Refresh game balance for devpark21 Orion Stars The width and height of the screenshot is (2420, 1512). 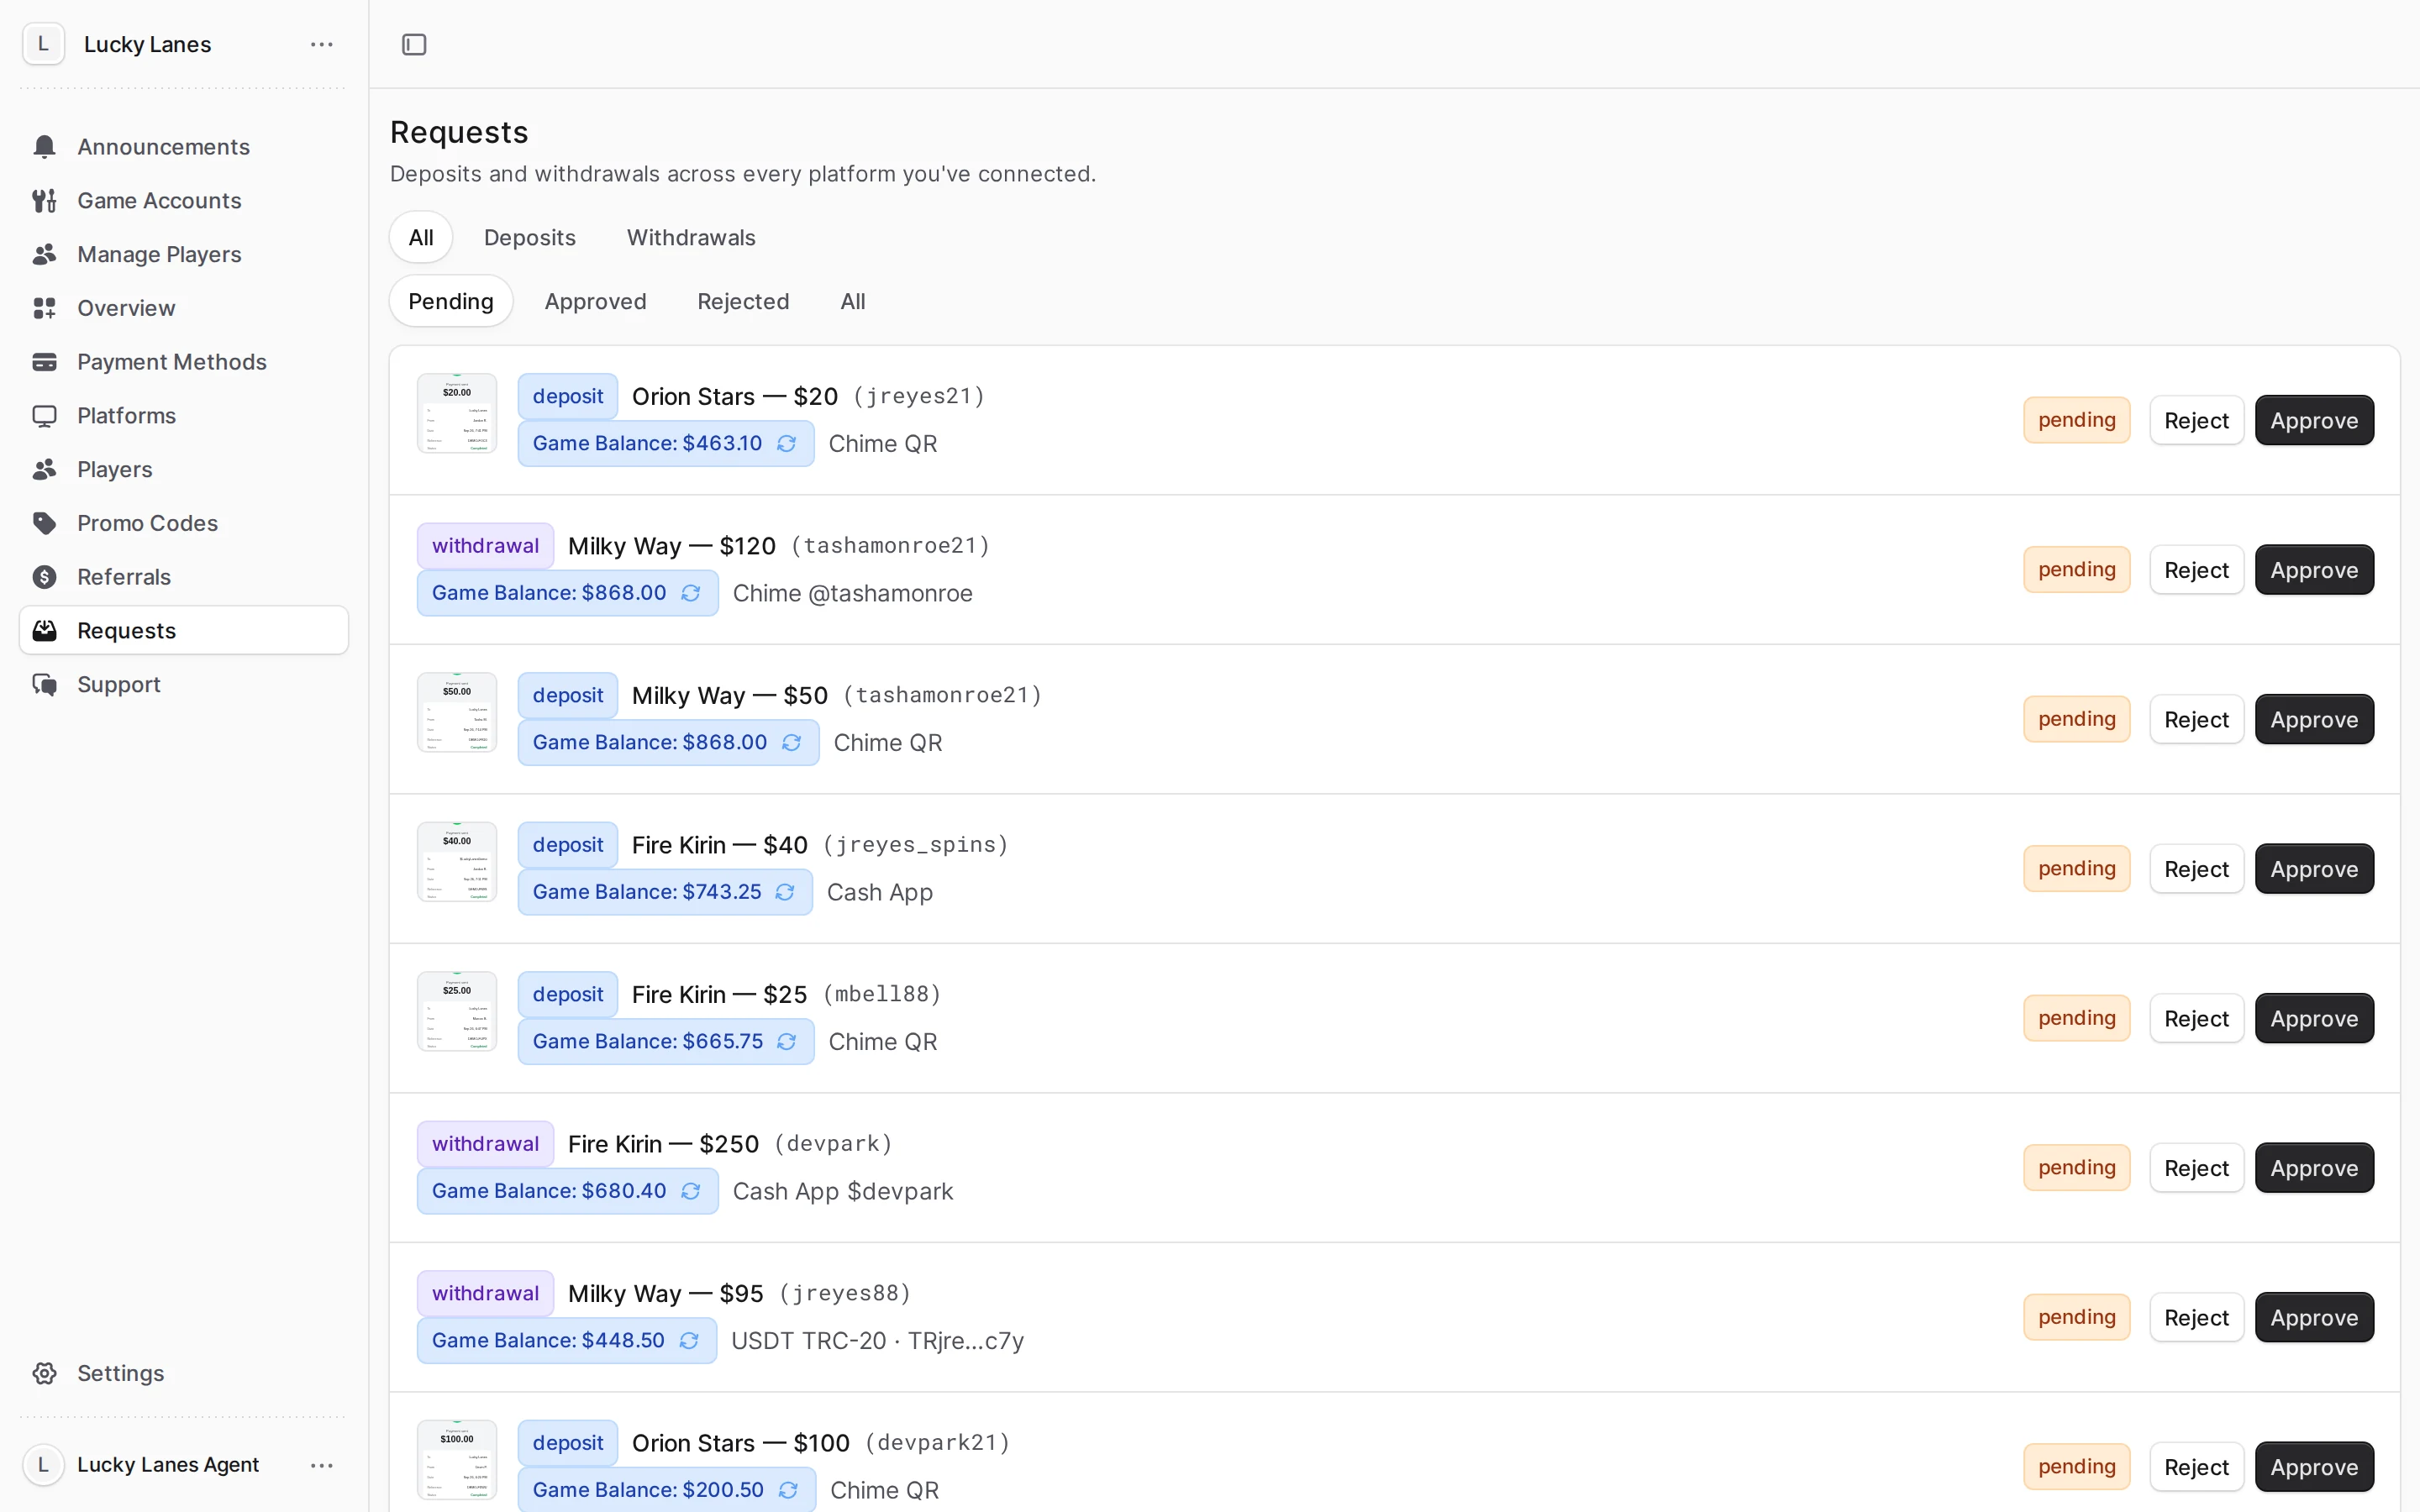[x=788, y=1490]
